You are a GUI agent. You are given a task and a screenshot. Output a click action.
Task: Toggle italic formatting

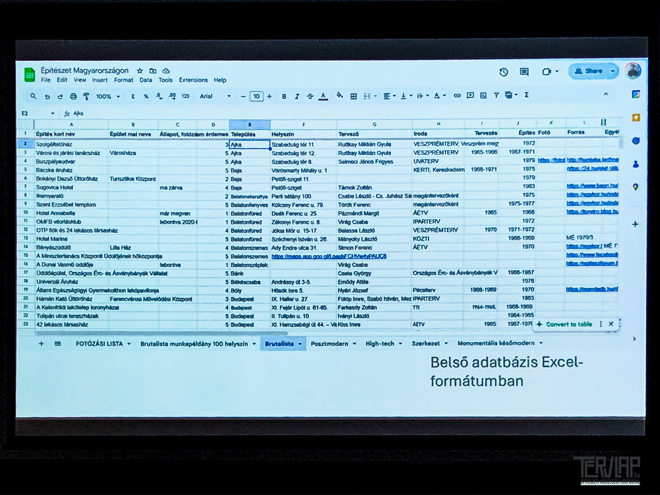[297, 96]
